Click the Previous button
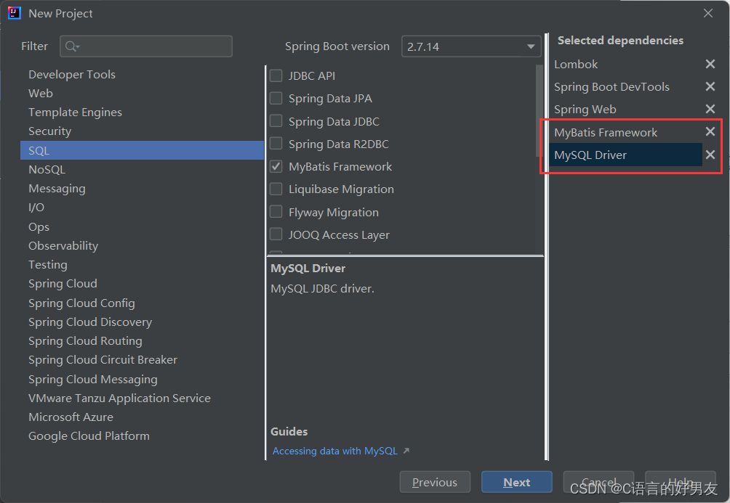 coord(435,482)
